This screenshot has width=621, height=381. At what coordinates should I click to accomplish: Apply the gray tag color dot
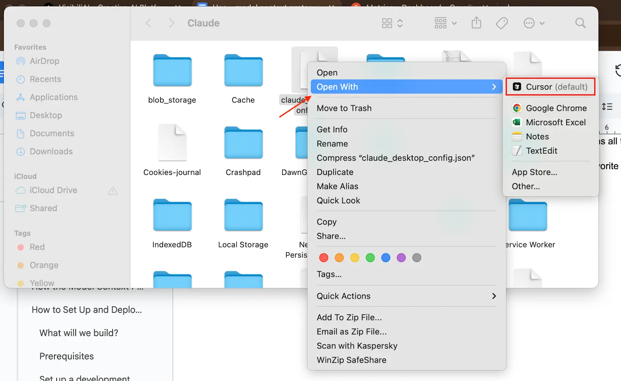pyautogui.click(x=417, y=258)
